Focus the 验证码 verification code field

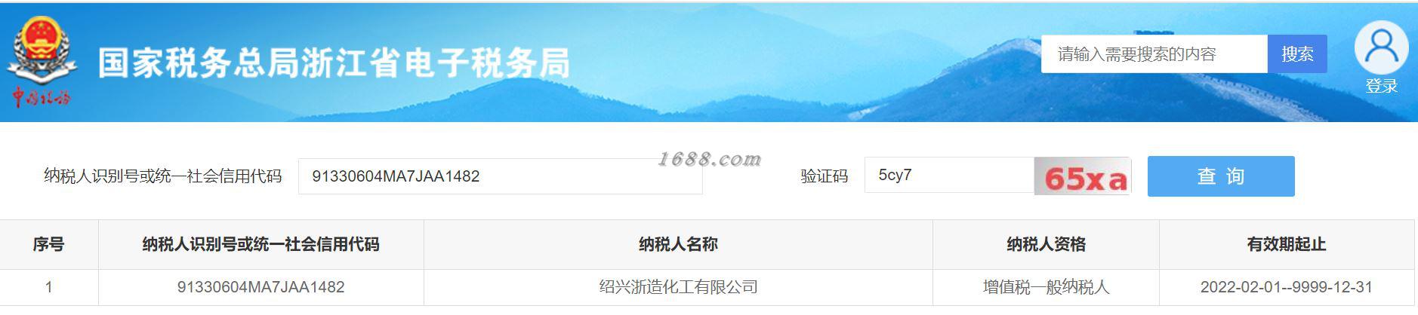click(x=949, y=175)
